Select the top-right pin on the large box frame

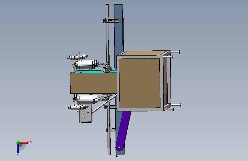[x=175, y=52]
